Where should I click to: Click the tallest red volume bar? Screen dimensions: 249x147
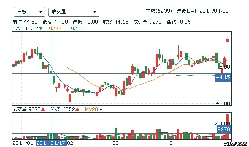pos(227,127)
